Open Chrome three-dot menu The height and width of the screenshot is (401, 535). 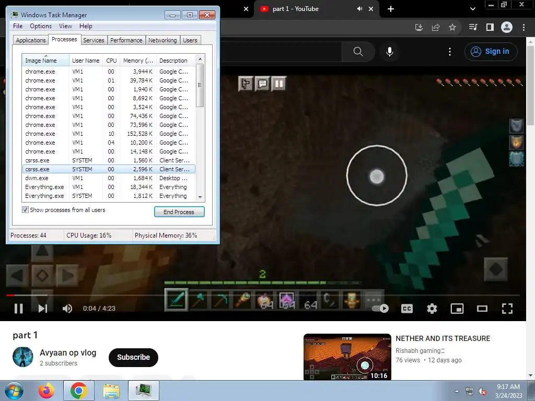(524, 27)
